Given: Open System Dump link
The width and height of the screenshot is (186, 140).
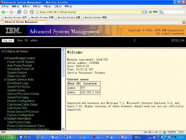Looking at the screenshot, I should [16, 90].
